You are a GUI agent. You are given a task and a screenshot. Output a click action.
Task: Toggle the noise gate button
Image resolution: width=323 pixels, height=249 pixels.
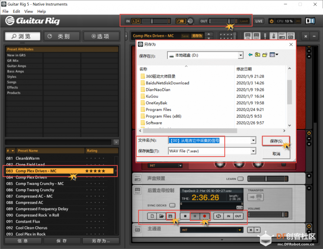tap(181, 21)
